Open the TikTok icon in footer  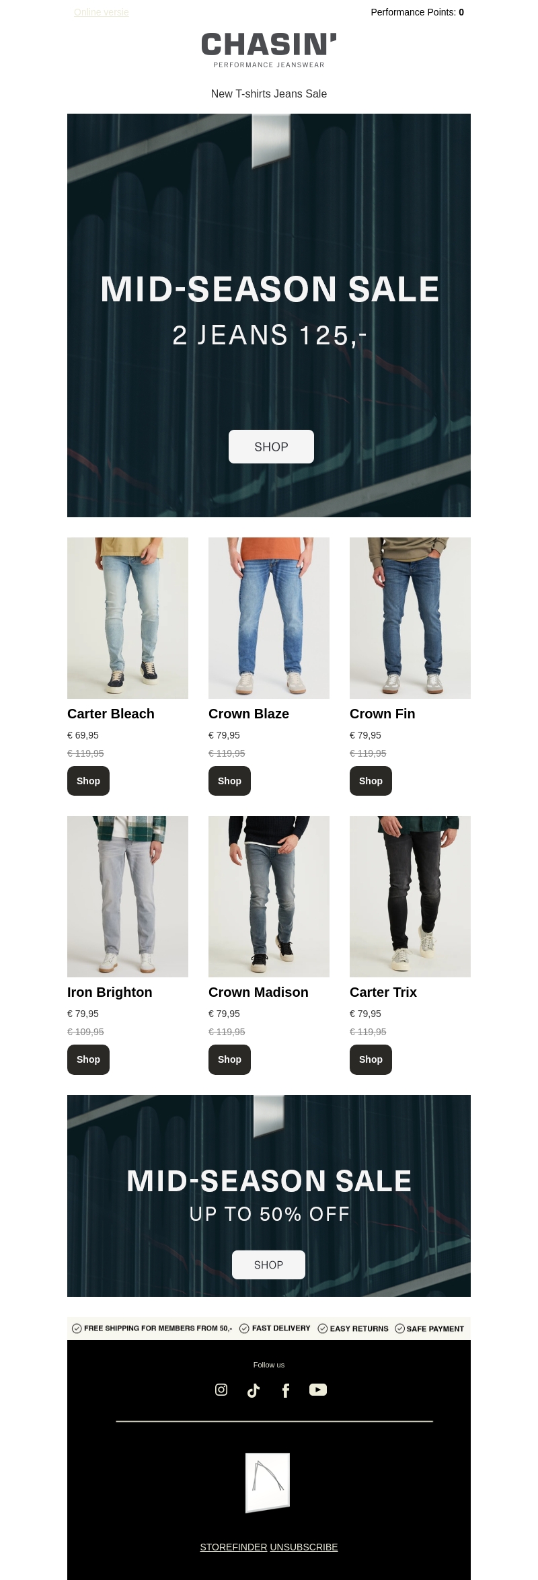254,1390
